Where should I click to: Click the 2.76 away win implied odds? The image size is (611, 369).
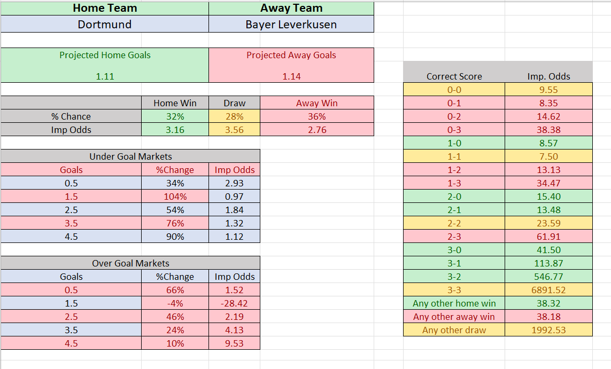pos(317,130)
